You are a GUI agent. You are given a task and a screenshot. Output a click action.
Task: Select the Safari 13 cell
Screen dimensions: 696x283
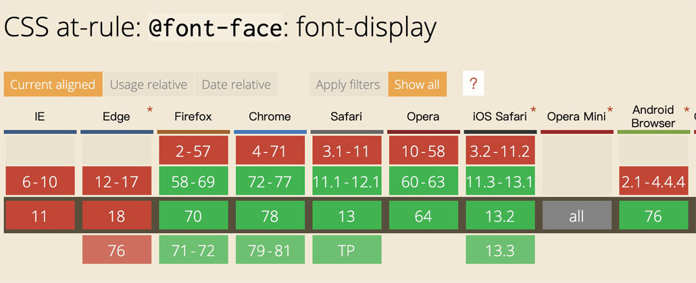click(x=347, y=215)
